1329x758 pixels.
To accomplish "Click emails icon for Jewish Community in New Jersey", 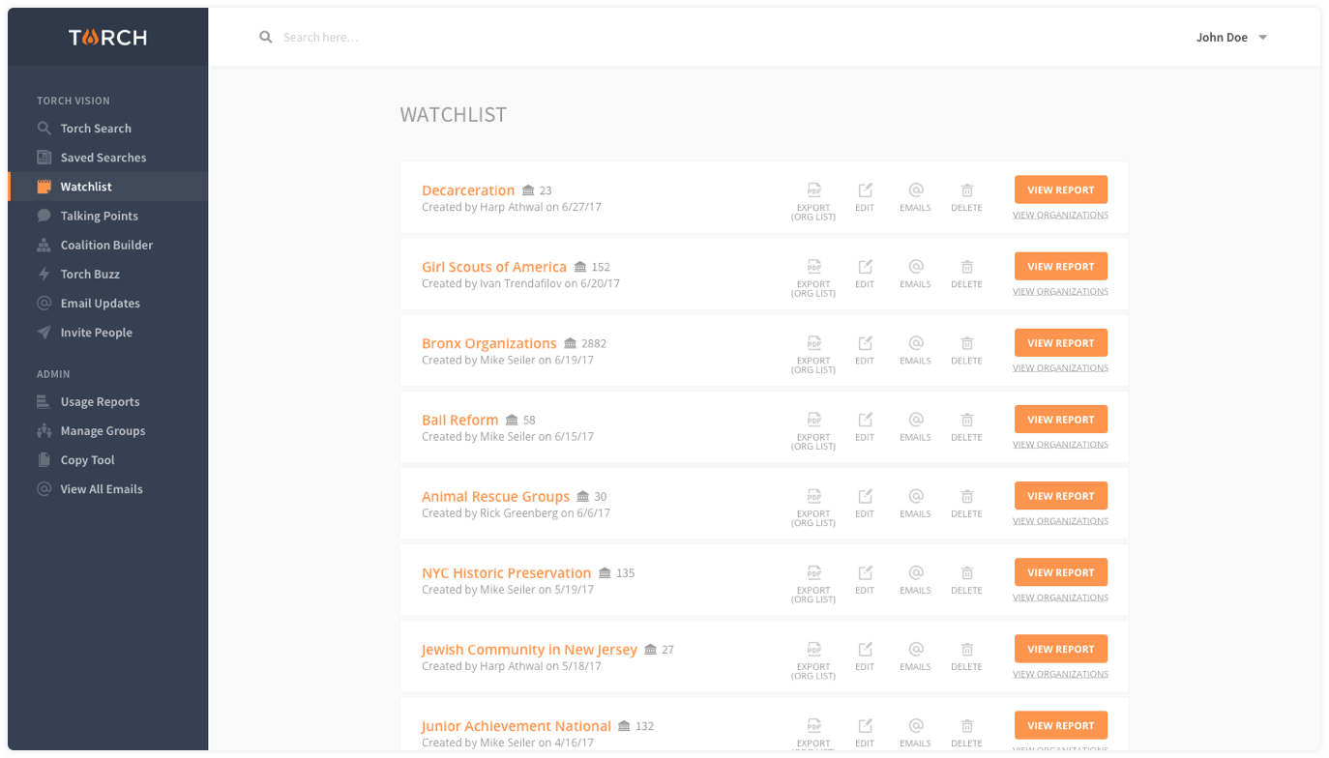I will point(915,649).
